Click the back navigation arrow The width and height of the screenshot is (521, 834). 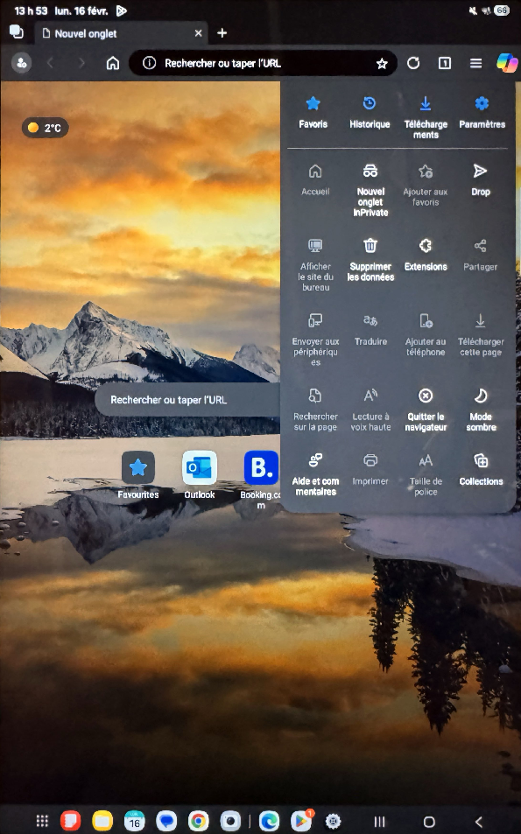(x=50, y=63)
